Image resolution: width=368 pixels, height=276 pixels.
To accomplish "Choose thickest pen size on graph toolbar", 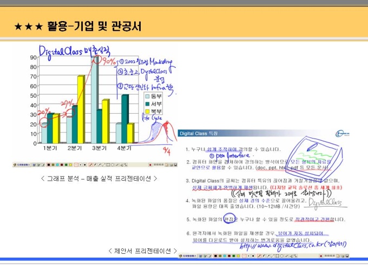I will tap(85, 165).
